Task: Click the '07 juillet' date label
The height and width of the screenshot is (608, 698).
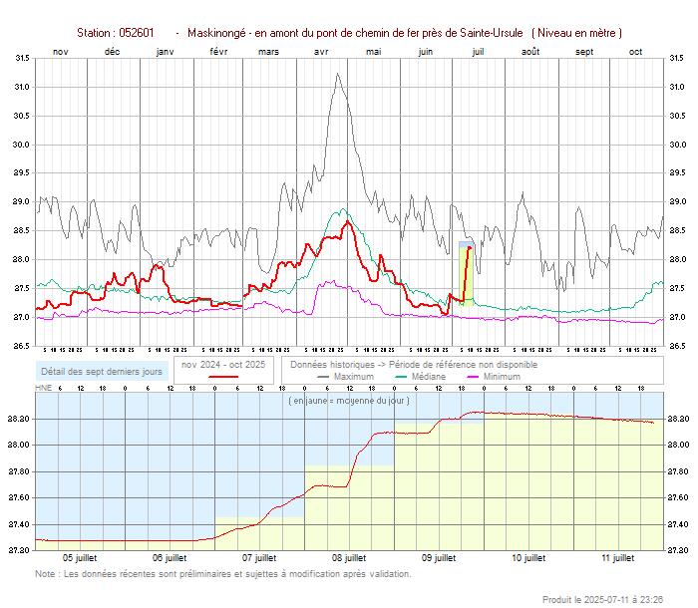Action: [259, 558]
